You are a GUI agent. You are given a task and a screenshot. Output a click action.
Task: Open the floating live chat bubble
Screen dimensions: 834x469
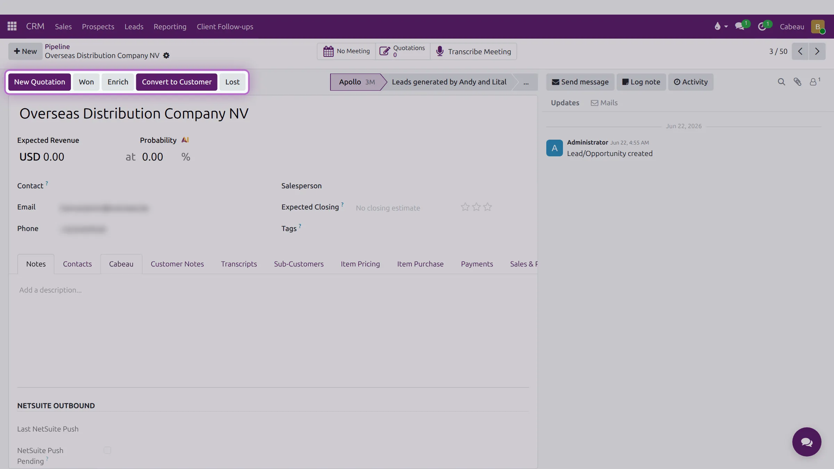pos(807,442)
